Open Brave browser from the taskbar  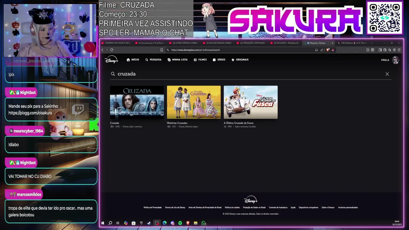tap(188, 223)
